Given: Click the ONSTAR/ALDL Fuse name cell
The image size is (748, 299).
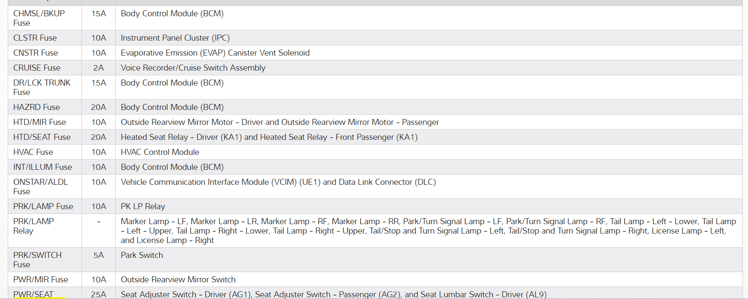Looking at the screenshot, I should 40,187.
